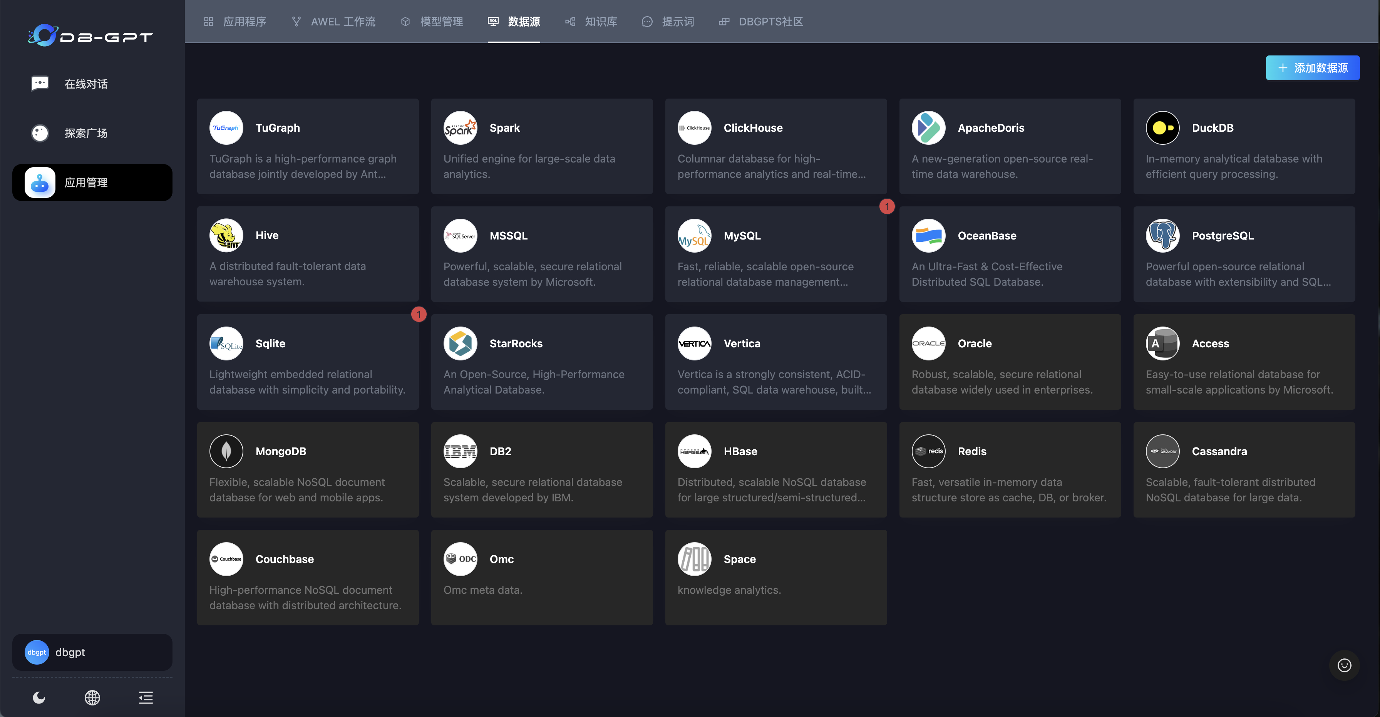The image size is (1380, 717).
Task: Click the OceanBase logo icon
Action: [x=928, y=235]
